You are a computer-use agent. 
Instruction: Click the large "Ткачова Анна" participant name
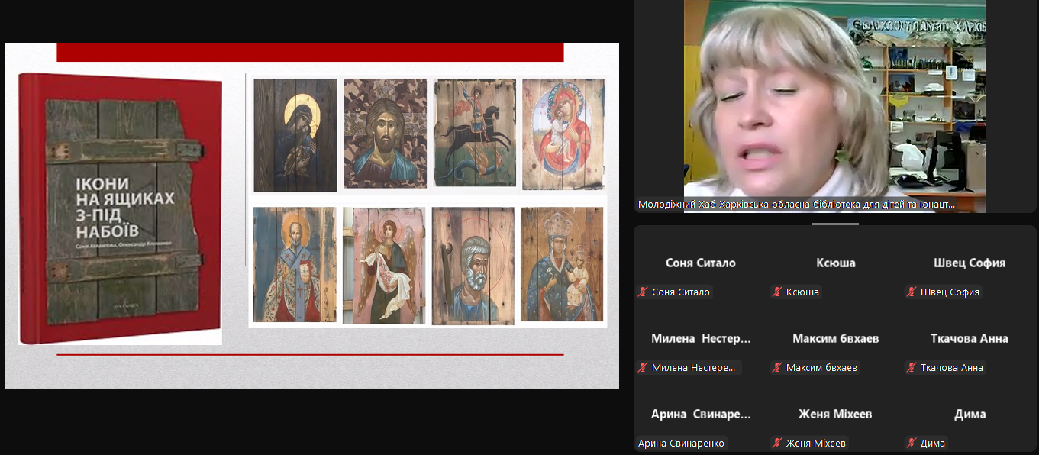click(x=970, y=339)
